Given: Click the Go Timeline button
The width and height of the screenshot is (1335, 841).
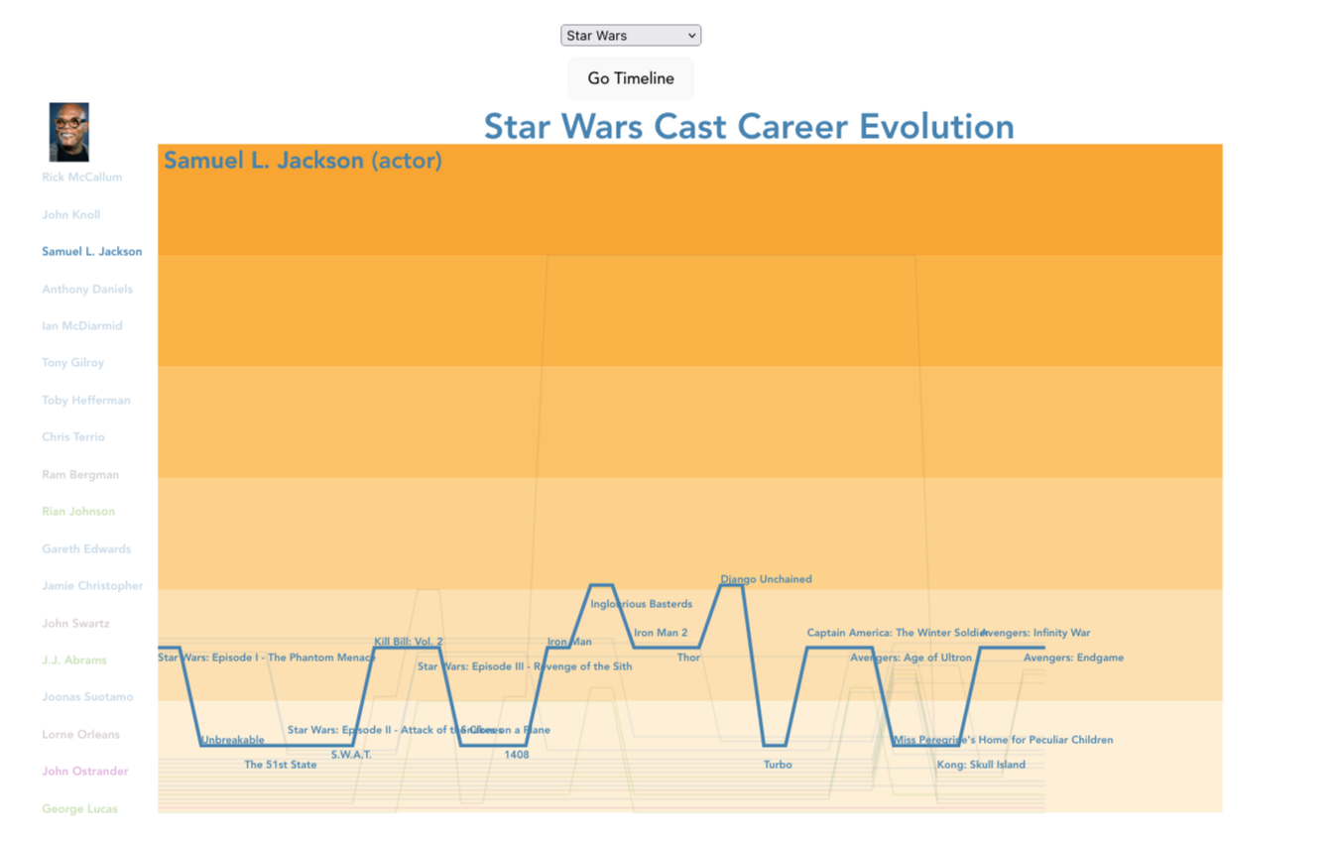Looking at the screenshot, I should (x=631, y=78).
